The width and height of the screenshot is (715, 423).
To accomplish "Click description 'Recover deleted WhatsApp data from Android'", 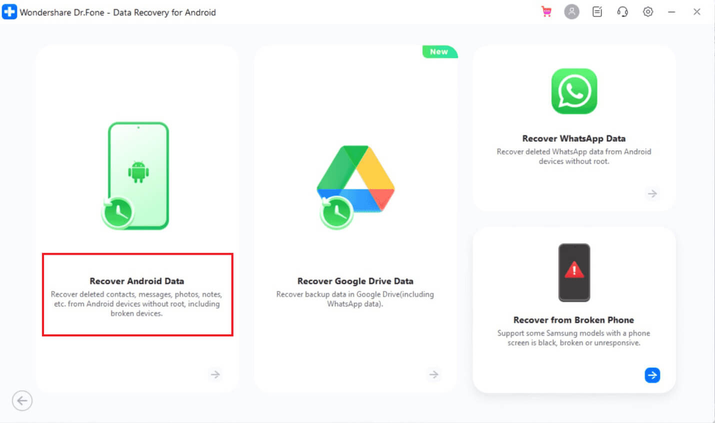I will [x=574, y=156].
